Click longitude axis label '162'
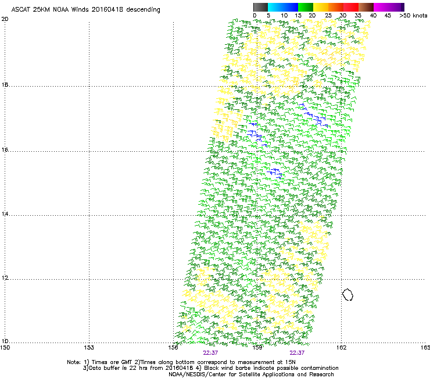This screenshot has height=378, width=430. (342, 348)
